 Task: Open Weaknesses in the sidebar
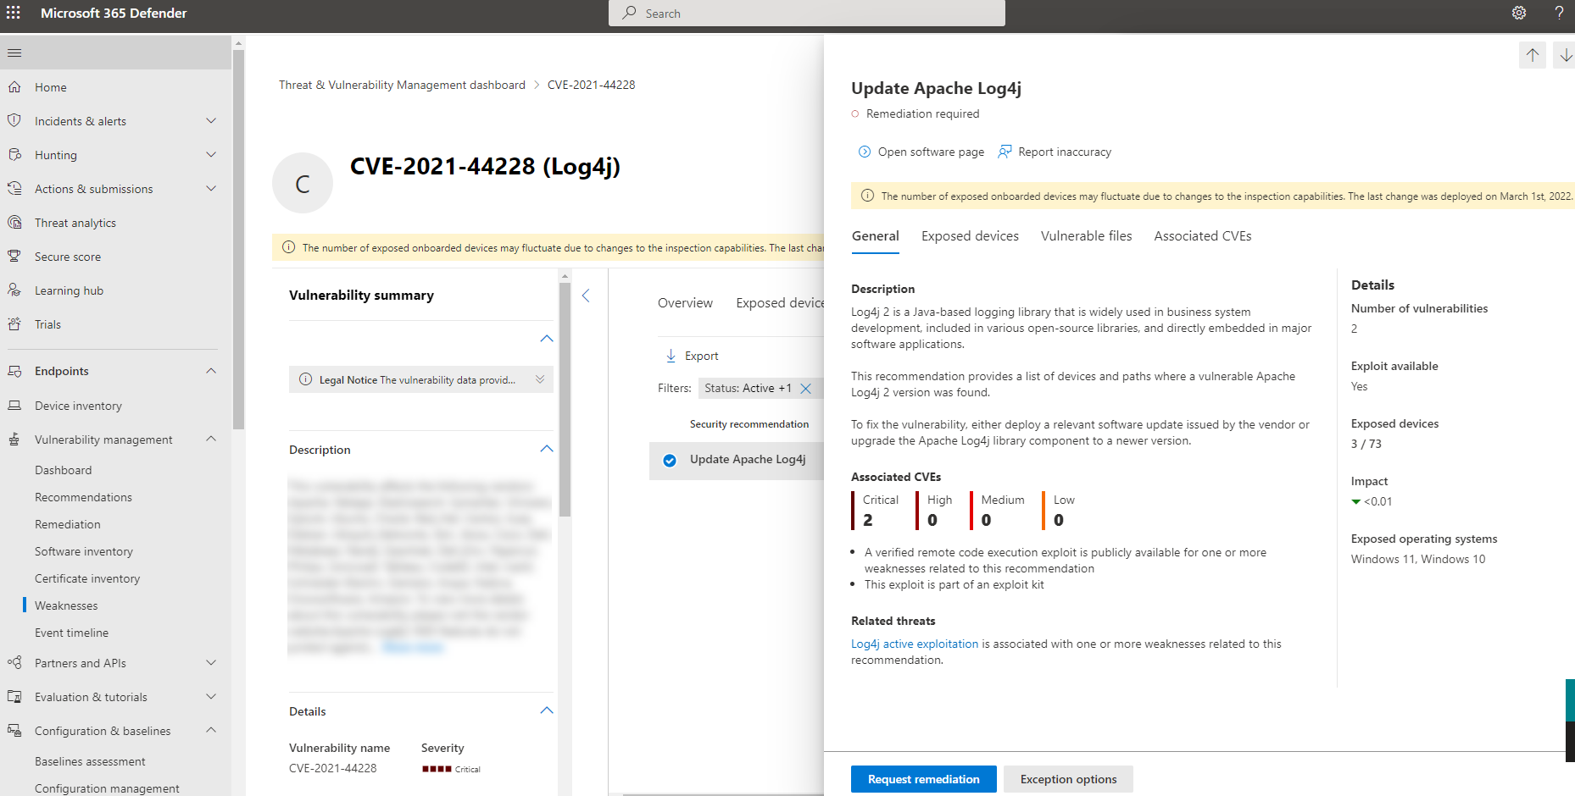coord(66,605)
